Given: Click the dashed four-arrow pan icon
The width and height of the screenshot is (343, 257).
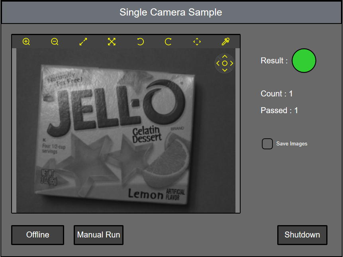Looking at the screenshot, I should coord(197,42).
